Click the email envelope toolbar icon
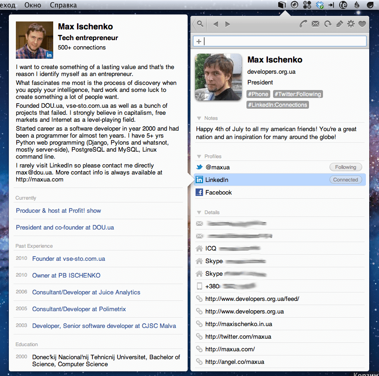This screenshot has width=379, height=376. point(316,24)
